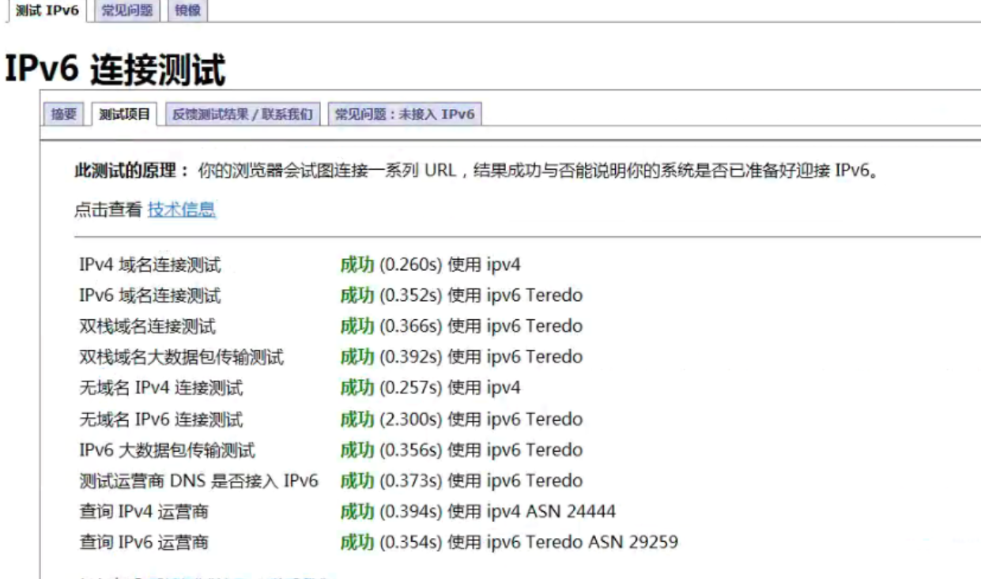The width and height of the screenshot is (981, 579).
Task: Click the result showing 0.373s Teredo
Action: (x=461, y=480)
